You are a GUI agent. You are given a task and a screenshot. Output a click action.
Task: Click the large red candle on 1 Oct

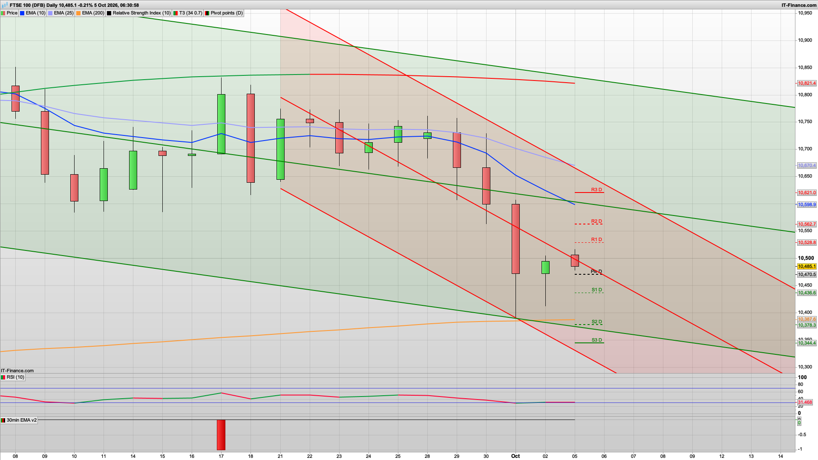(516, 239)
